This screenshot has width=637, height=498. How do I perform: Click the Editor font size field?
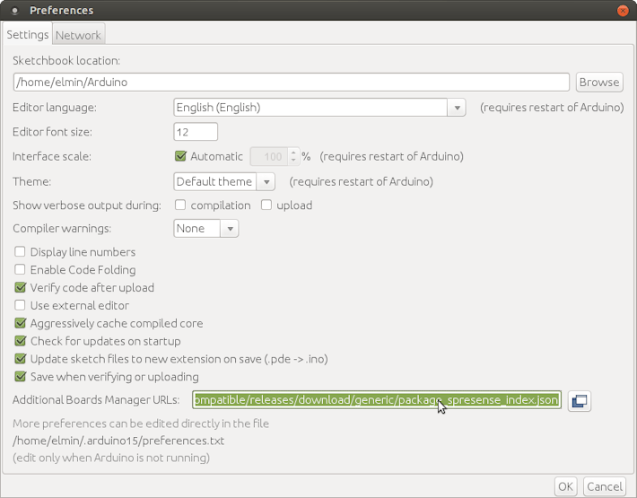196,132
